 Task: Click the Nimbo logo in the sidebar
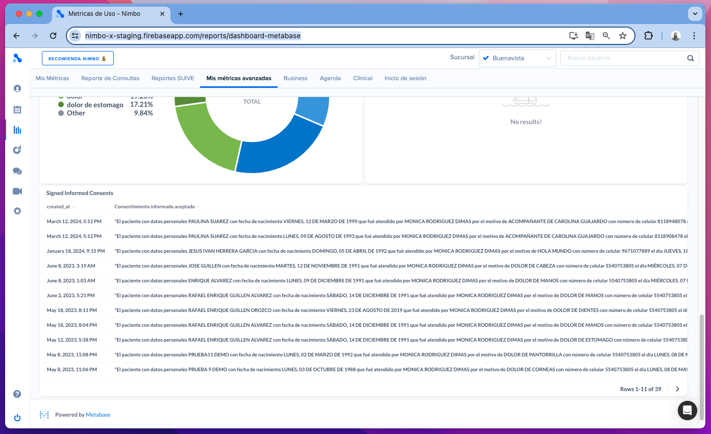point(17,58)
